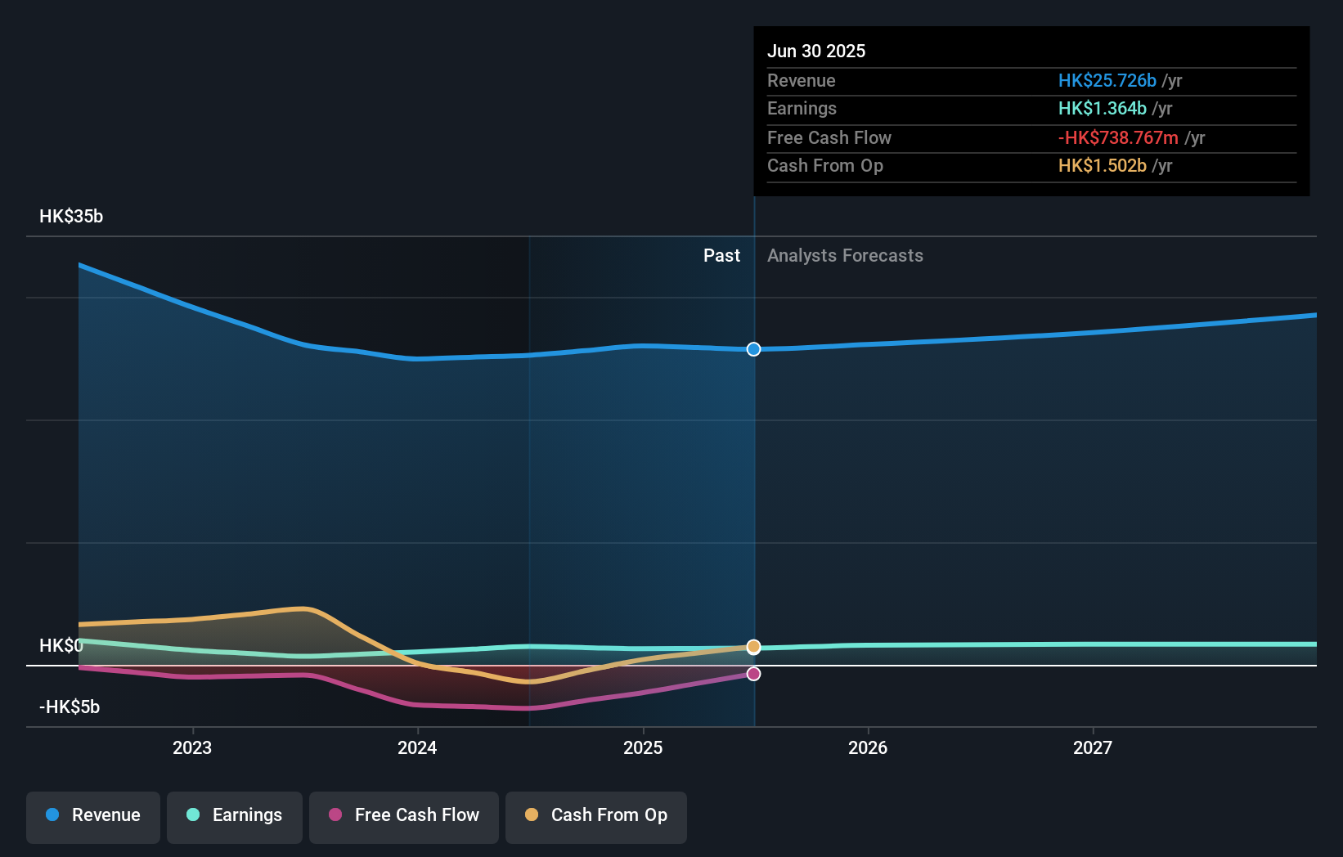Select the Revenue data point marker on chart
The width and height of the screenshot is (1343, 857).
[753, 349]
